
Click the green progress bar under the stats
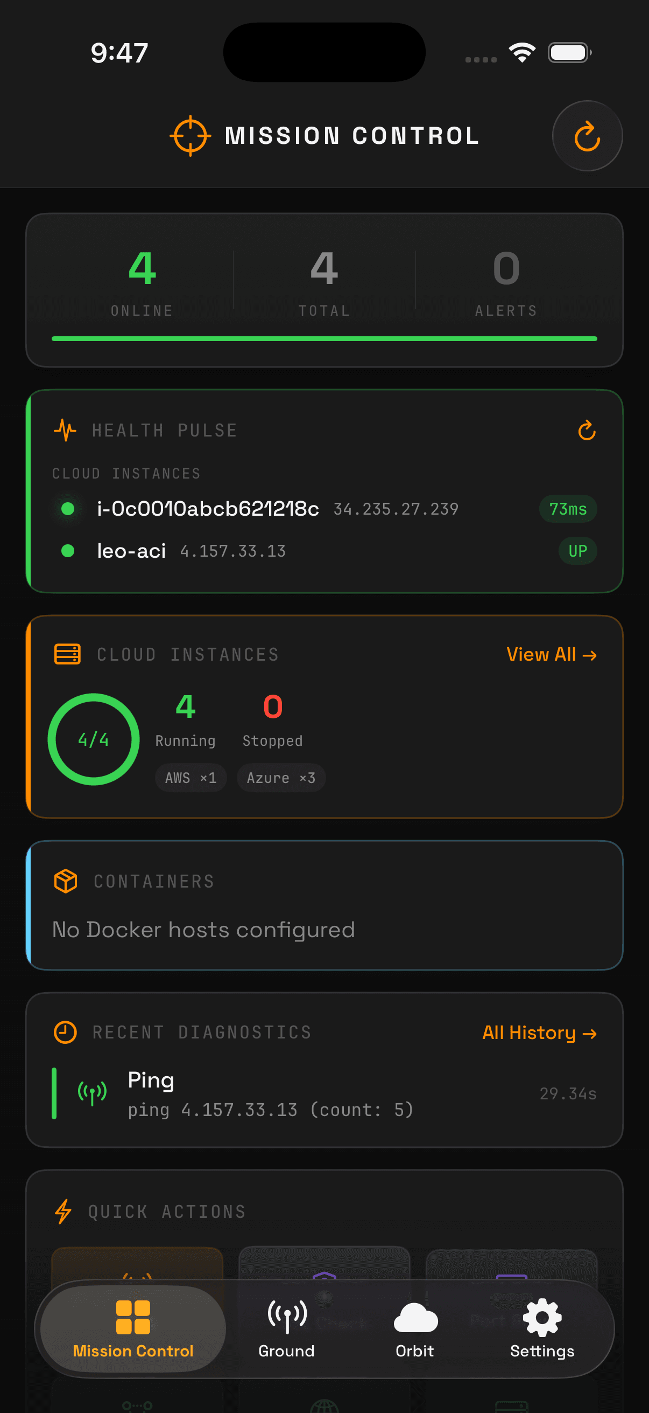324,338
